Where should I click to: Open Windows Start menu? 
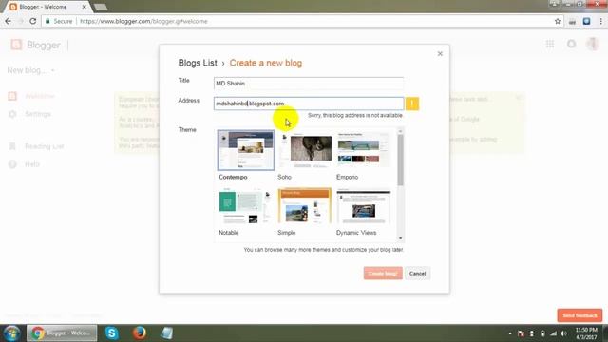pyautogui.click(x=11, y=333)
